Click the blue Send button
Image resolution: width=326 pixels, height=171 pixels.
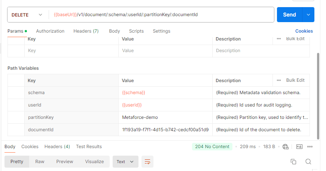click(x=289, y=15)
